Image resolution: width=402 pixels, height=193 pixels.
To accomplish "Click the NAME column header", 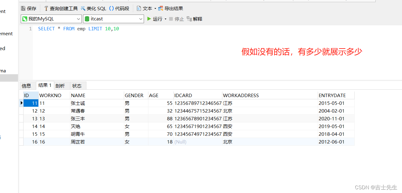I will [97, 95].
